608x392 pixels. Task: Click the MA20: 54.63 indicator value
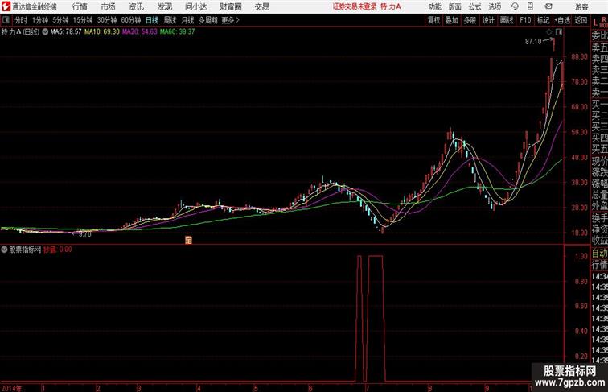pyautogui.click(x=140, y=32)
